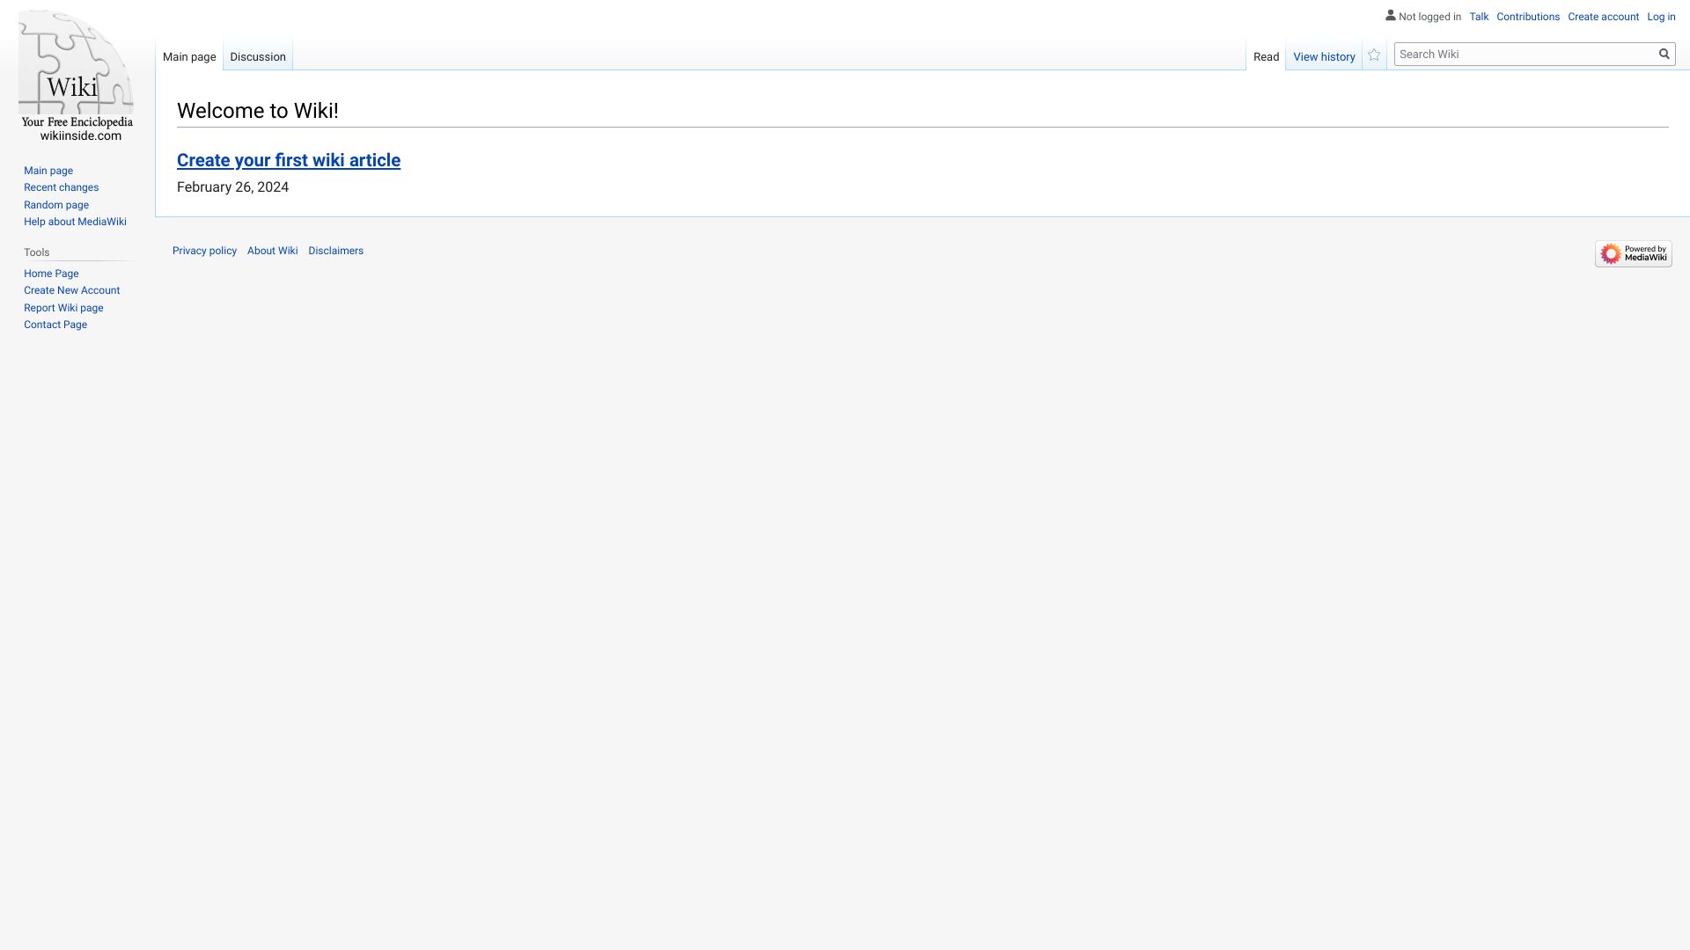Expand the Disclaimers footer section

(335, 251)
